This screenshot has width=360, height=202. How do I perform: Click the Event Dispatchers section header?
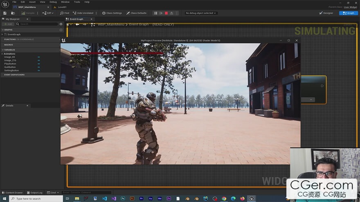(30, 75)
